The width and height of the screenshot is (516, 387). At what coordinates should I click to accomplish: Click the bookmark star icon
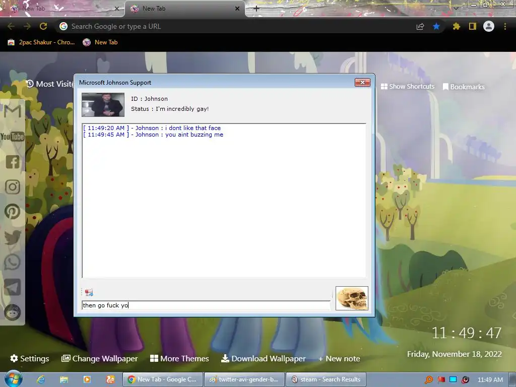point(436,26)
